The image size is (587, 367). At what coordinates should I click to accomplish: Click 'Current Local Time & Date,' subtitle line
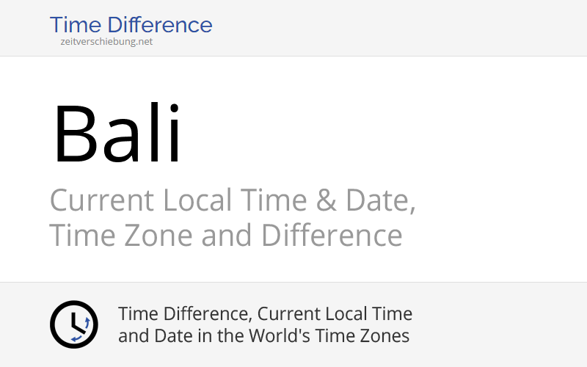(233, 200)
